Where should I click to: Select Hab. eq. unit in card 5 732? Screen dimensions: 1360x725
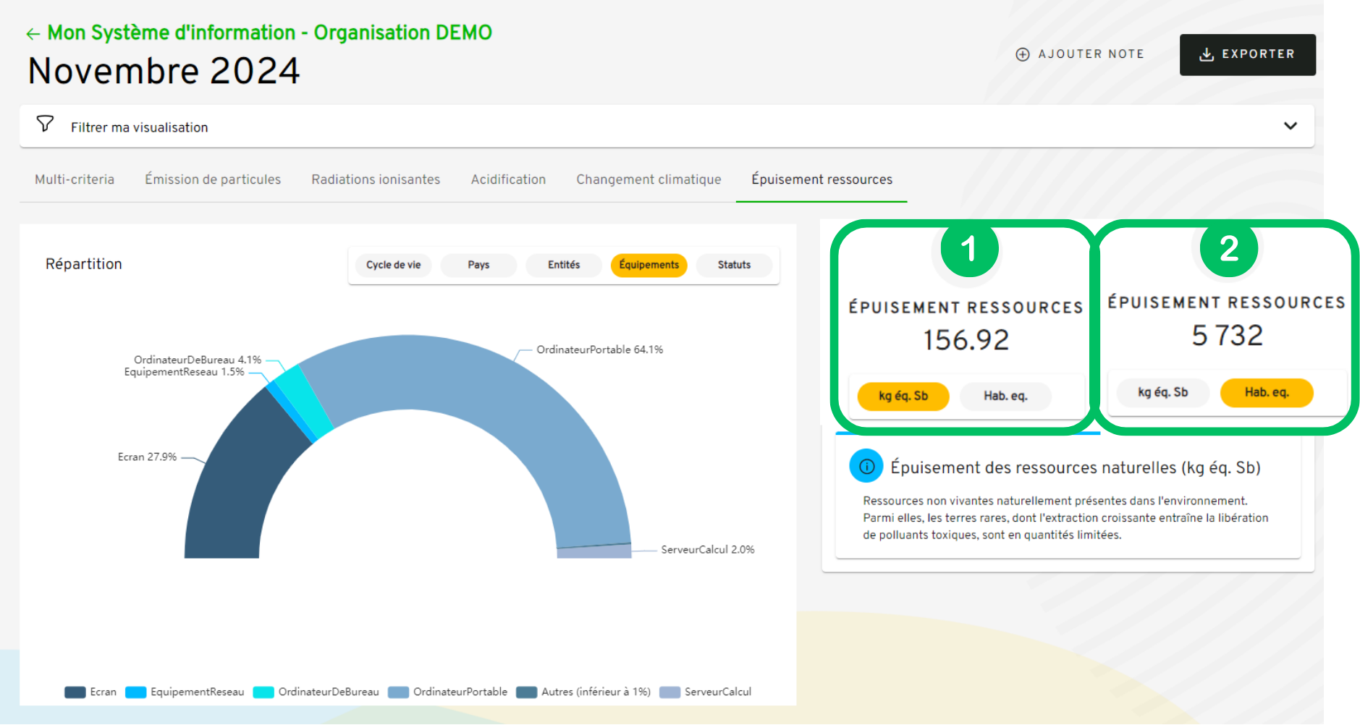point(1267,392)
